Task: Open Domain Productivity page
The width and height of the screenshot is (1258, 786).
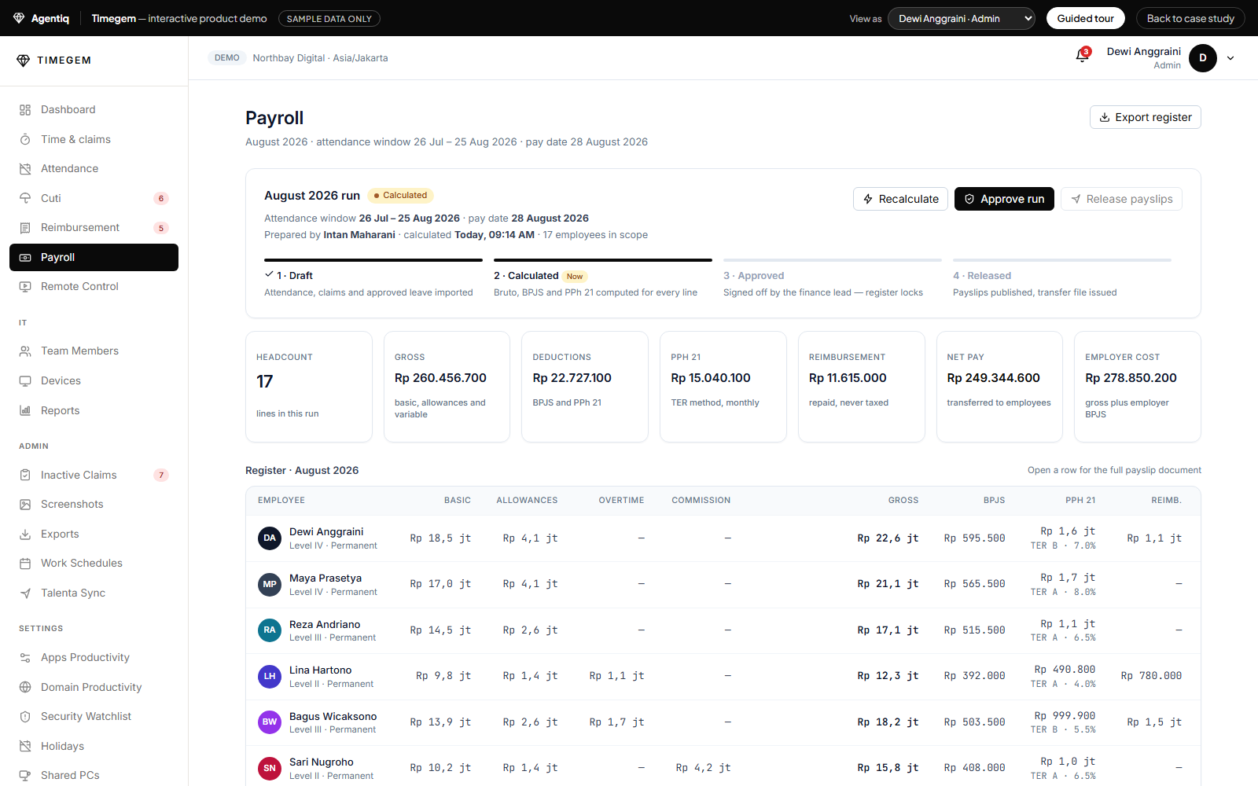Action: pyautogui.click(x=94, y=687)
